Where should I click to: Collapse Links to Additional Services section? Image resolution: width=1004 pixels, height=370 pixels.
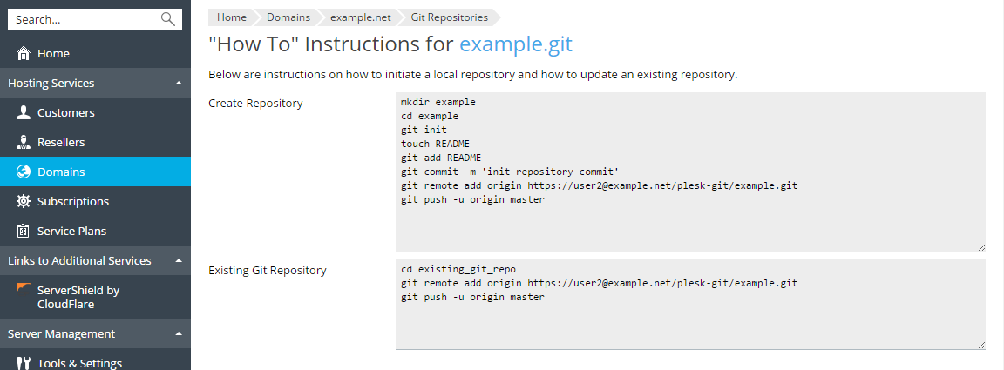[x=179, y=261]
